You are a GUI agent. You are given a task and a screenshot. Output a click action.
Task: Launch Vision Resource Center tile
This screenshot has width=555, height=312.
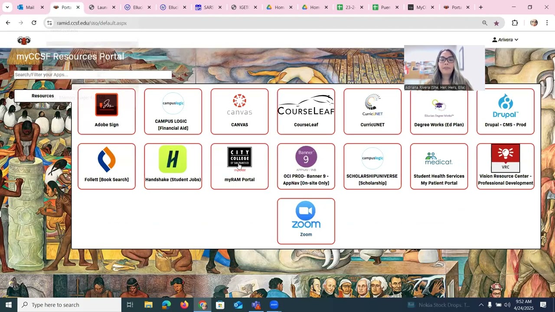point(506,166)
